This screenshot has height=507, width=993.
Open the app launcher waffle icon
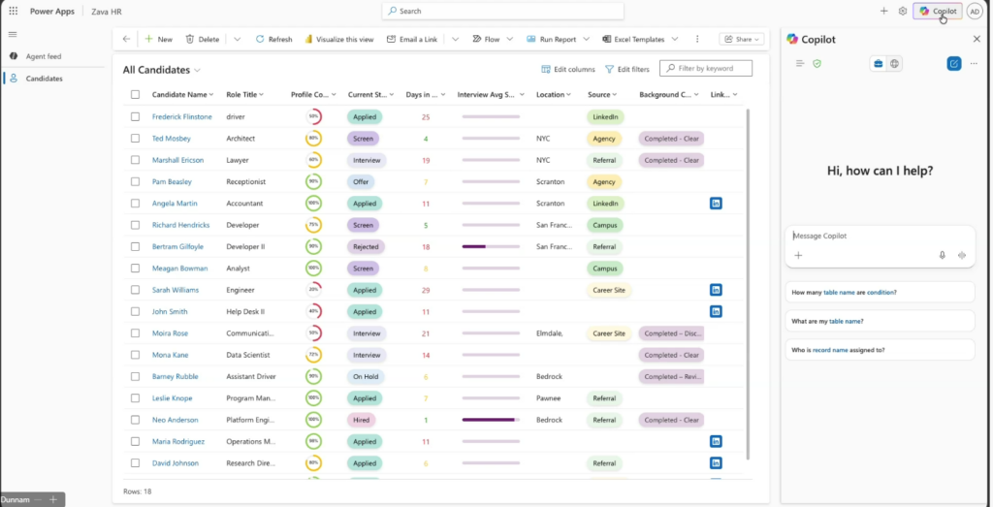pos(13,11)
